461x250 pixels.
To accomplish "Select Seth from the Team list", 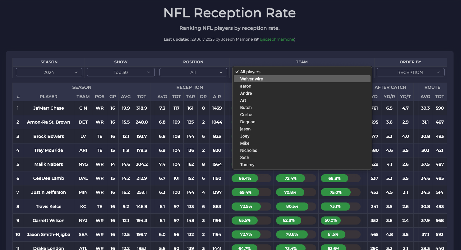I will (x=302, y=157).
